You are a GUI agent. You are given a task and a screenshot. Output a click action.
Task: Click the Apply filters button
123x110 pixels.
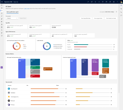[x=23, y=18]
